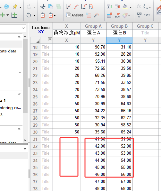Expand the navigator combo box at top left

pyautogui.click(x=23, y=28)
